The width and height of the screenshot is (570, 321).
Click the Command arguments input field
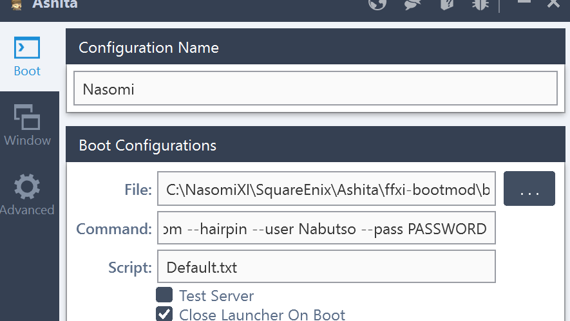click(x=326, y=228)
